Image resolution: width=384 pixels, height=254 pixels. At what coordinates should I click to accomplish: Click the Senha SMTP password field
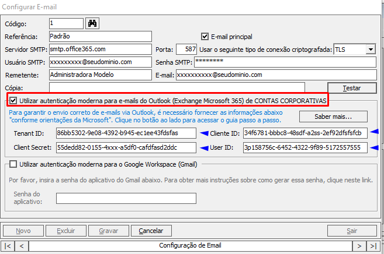pos(285,62)
